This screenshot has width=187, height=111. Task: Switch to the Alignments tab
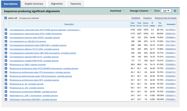coord(57,4)
